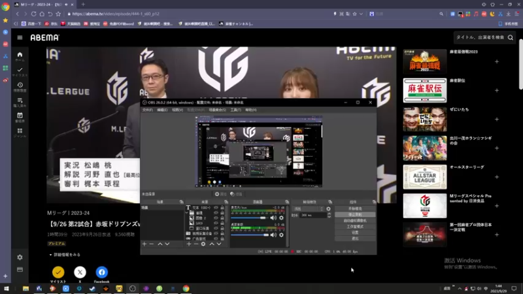Collapse the group in OBS sources list

(x=187, y=213)
